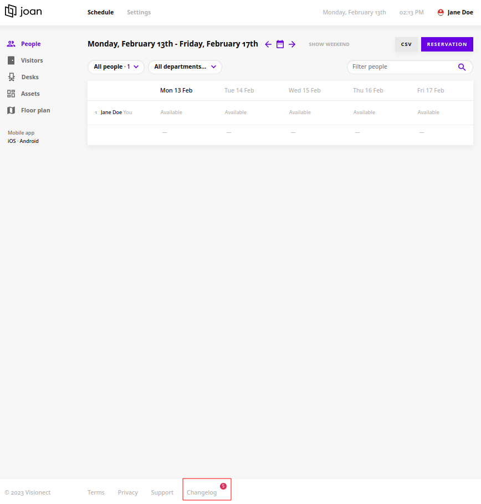Image resolution: width=481 pixels, height=504 pixels.
Task: Toggle Show Weekend
Action: [329, 44]
